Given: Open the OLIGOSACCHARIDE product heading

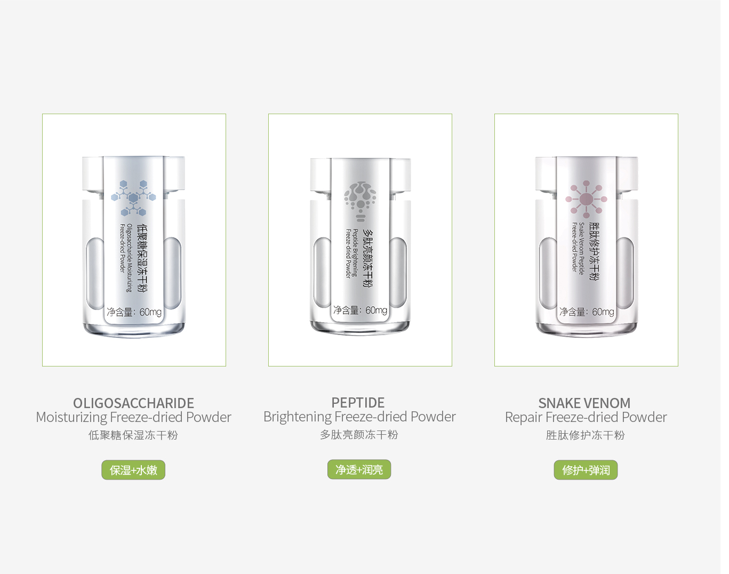Looking at the screenshot, I should click(133, 403).
